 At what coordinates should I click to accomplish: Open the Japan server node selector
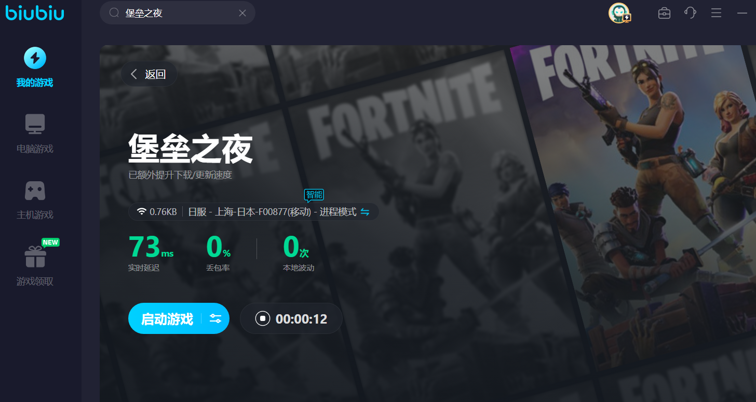[x=272, y=212]
